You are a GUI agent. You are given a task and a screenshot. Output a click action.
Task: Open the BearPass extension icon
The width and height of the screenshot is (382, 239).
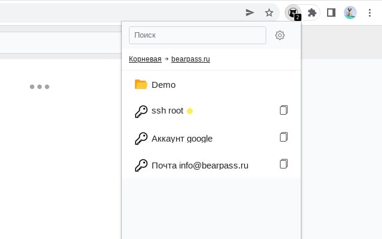[x=293, y=12]
